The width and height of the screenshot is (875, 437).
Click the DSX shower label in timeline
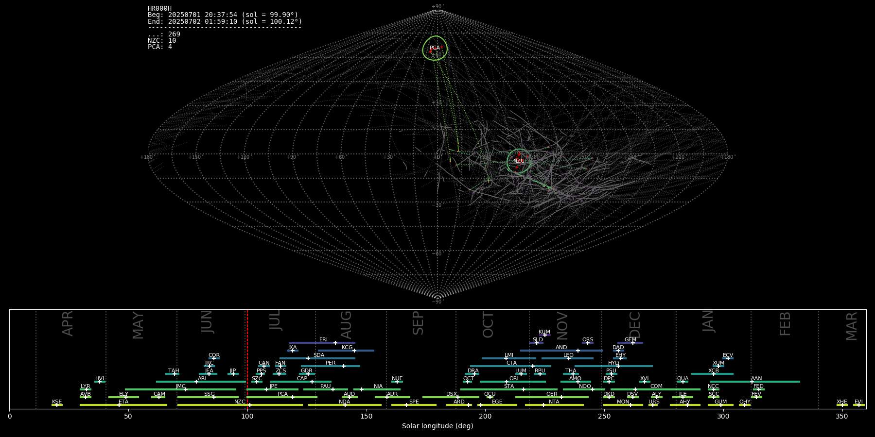pyautogui.click(x=452, y=394)
